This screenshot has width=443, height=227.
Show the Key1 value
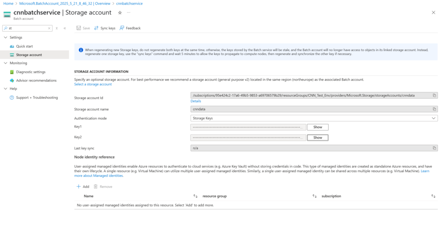(318, 127)
